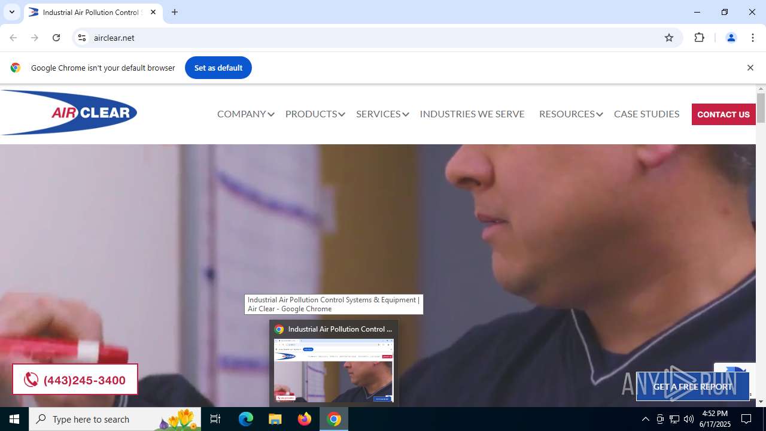The width and height of the screenshot is (766, 431).
Task: Go to INDUSTRIES WE SERVE
Action: tap(472, 114)
